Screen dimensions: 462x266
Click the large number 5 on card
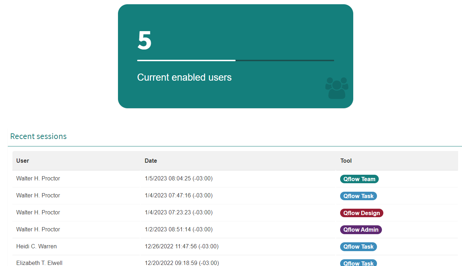pos(145,40)
